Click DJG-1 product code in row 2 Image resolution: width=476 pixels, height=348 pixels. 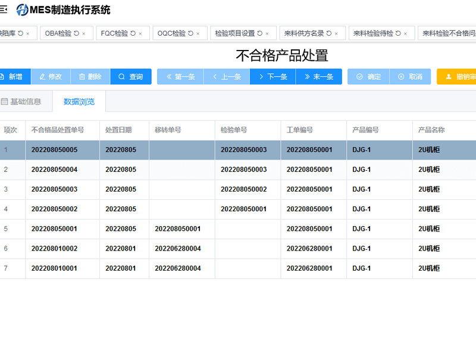click(362, 170)
